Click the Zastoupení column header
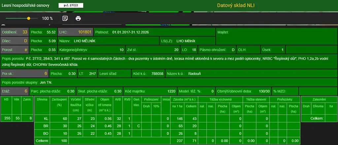338x145 pixels. (57, 102)
